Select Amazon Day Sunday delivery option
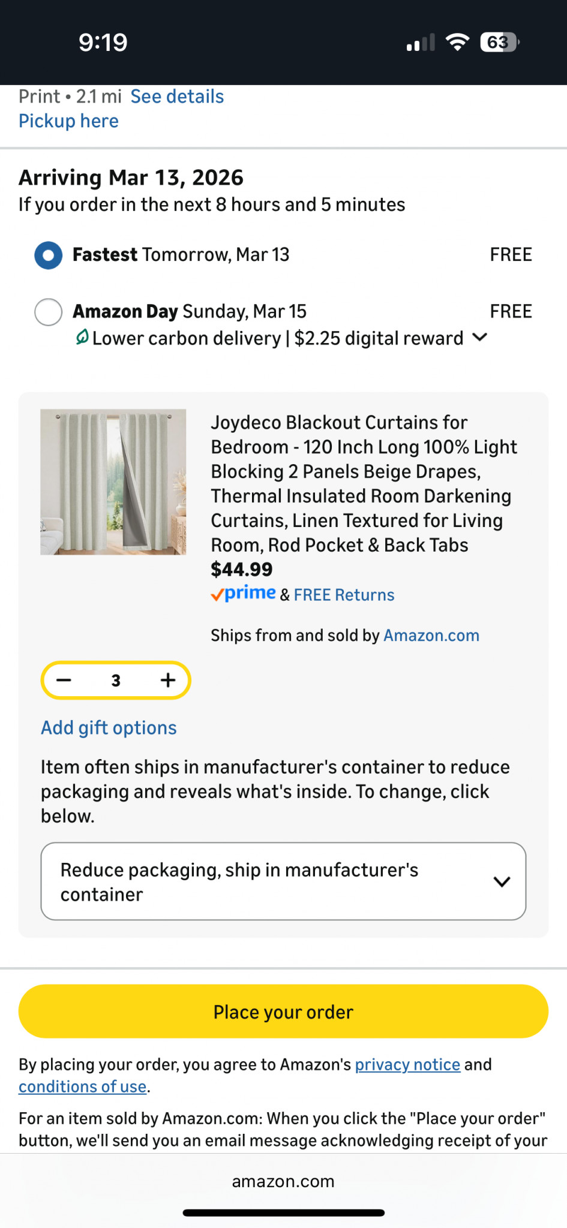 point(49,312)
